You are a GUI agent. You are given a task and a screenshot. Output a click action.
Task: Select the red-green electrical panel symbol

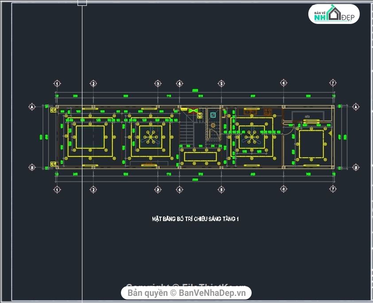tap(192, 111)
